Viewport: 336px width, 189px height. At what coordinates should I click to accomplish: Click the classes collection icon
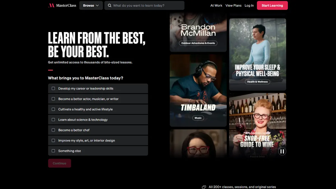pos(204,187)
